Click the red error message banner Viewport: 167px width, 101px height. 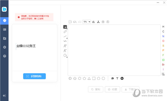34,17
